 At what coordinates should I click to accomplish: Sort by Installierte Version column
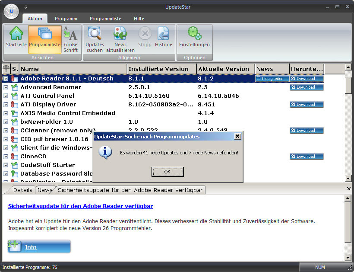tap(162, 69)
